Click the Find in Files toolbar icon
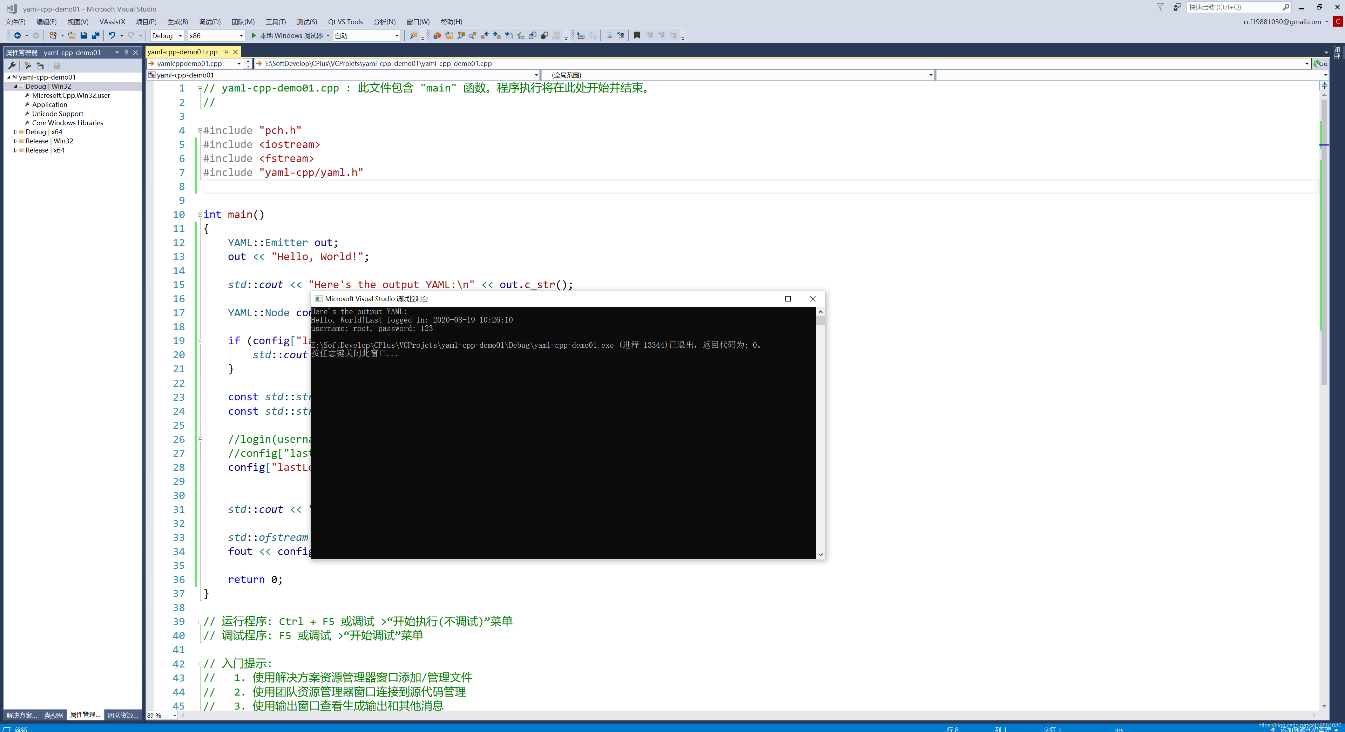The height and width of the screenshot is (732, 1345). 413,35
